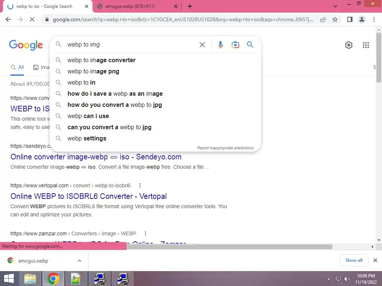This screenshot has height=286, width=382.
Task: Open options for the Vertopal result
Action: click(140, 185)
